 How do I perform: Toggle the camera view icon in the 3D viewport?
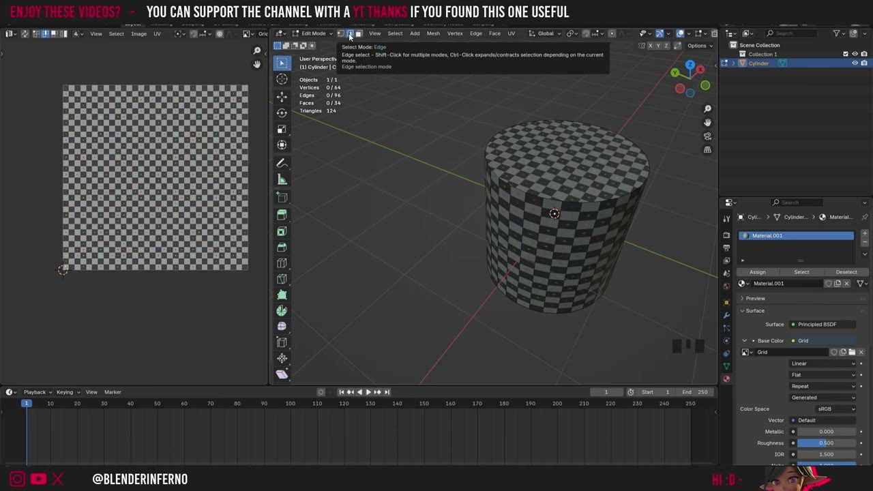point(707,136)
